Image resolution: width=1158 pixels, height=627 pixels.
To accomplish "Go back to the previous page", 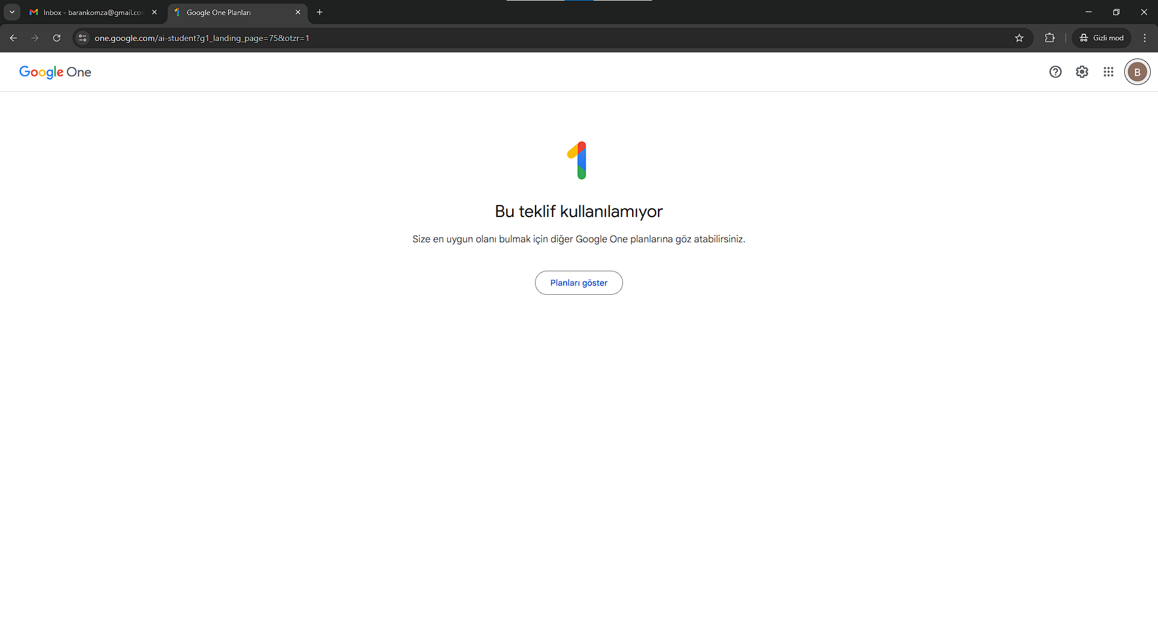I will click(x=13, y=38).
